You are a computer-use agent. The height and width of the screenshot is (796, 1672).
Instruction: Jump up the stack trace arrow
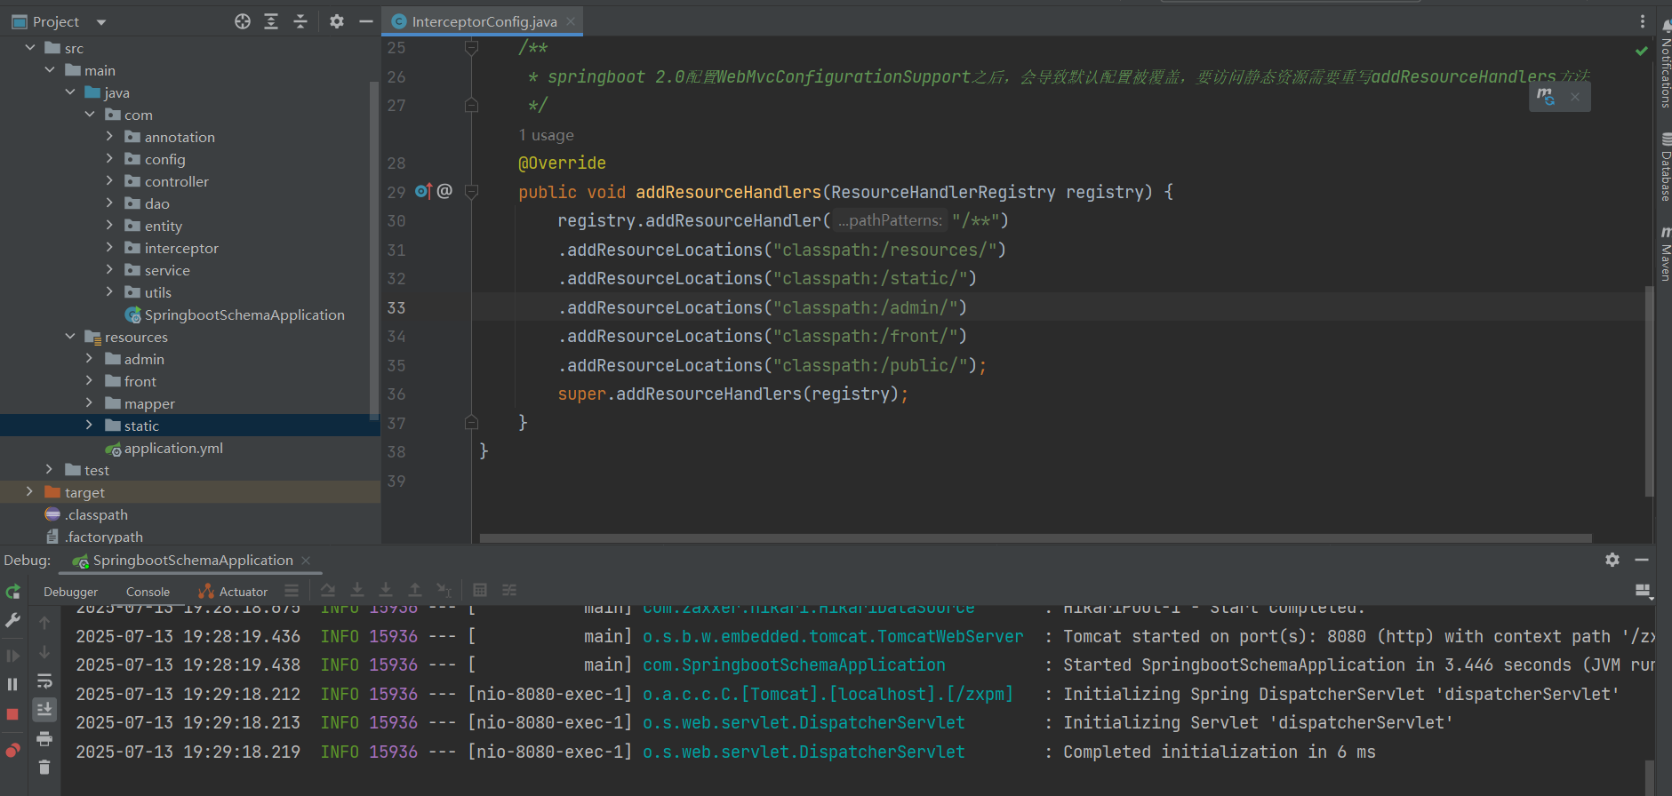point(44,623)
